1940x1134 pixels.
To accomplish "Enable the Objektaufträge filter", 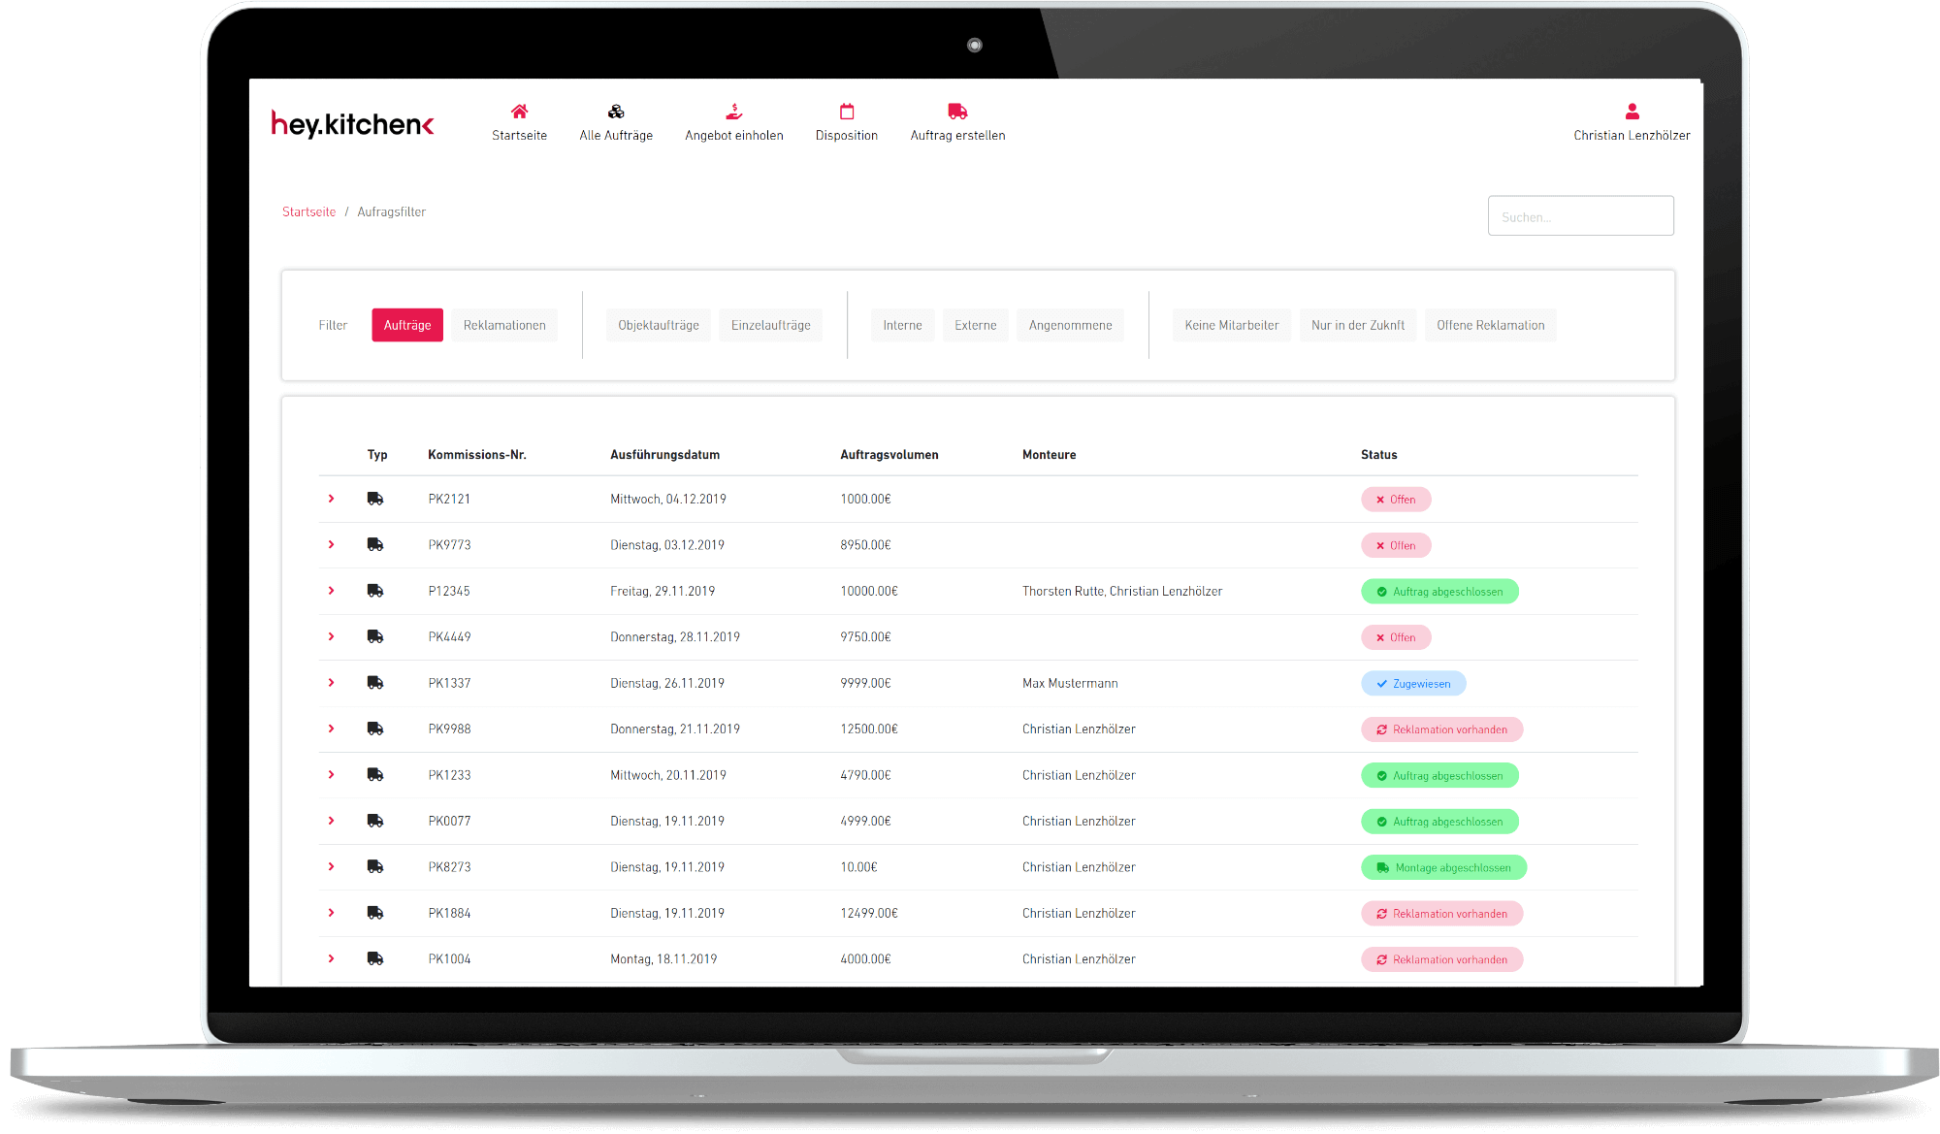I will coord(659,325).
